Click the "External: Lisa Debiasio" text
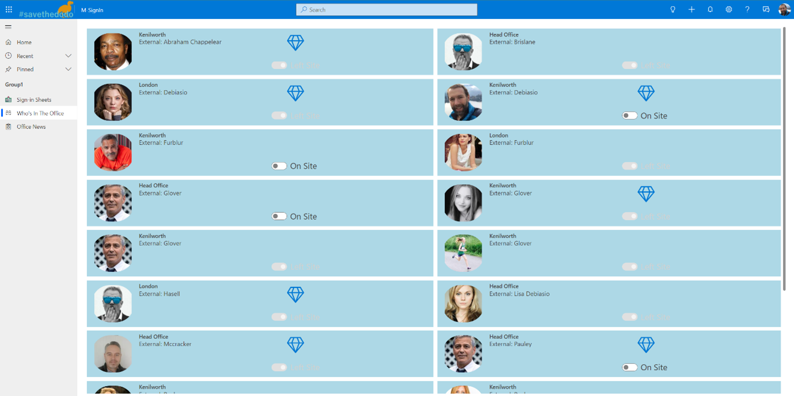This screenshot has height=396, width=794. [519, 294]
